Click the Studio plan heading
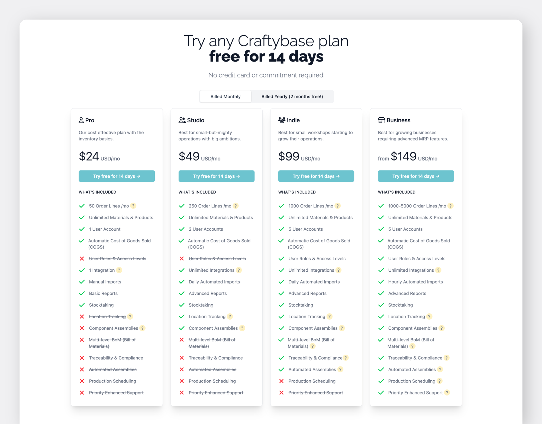 pyautogui.click(x=195, y=120)
